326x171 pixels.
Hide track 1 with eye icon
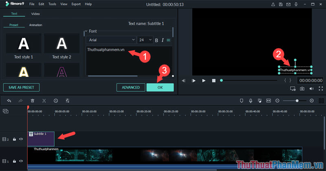[21, 161]
